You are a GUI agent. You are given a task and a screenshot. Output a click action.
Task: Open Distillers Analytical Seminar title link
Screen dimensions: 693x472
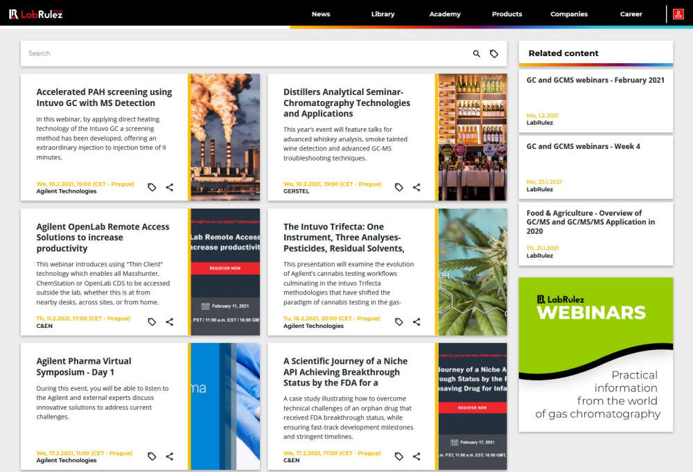tap(346, 103)
